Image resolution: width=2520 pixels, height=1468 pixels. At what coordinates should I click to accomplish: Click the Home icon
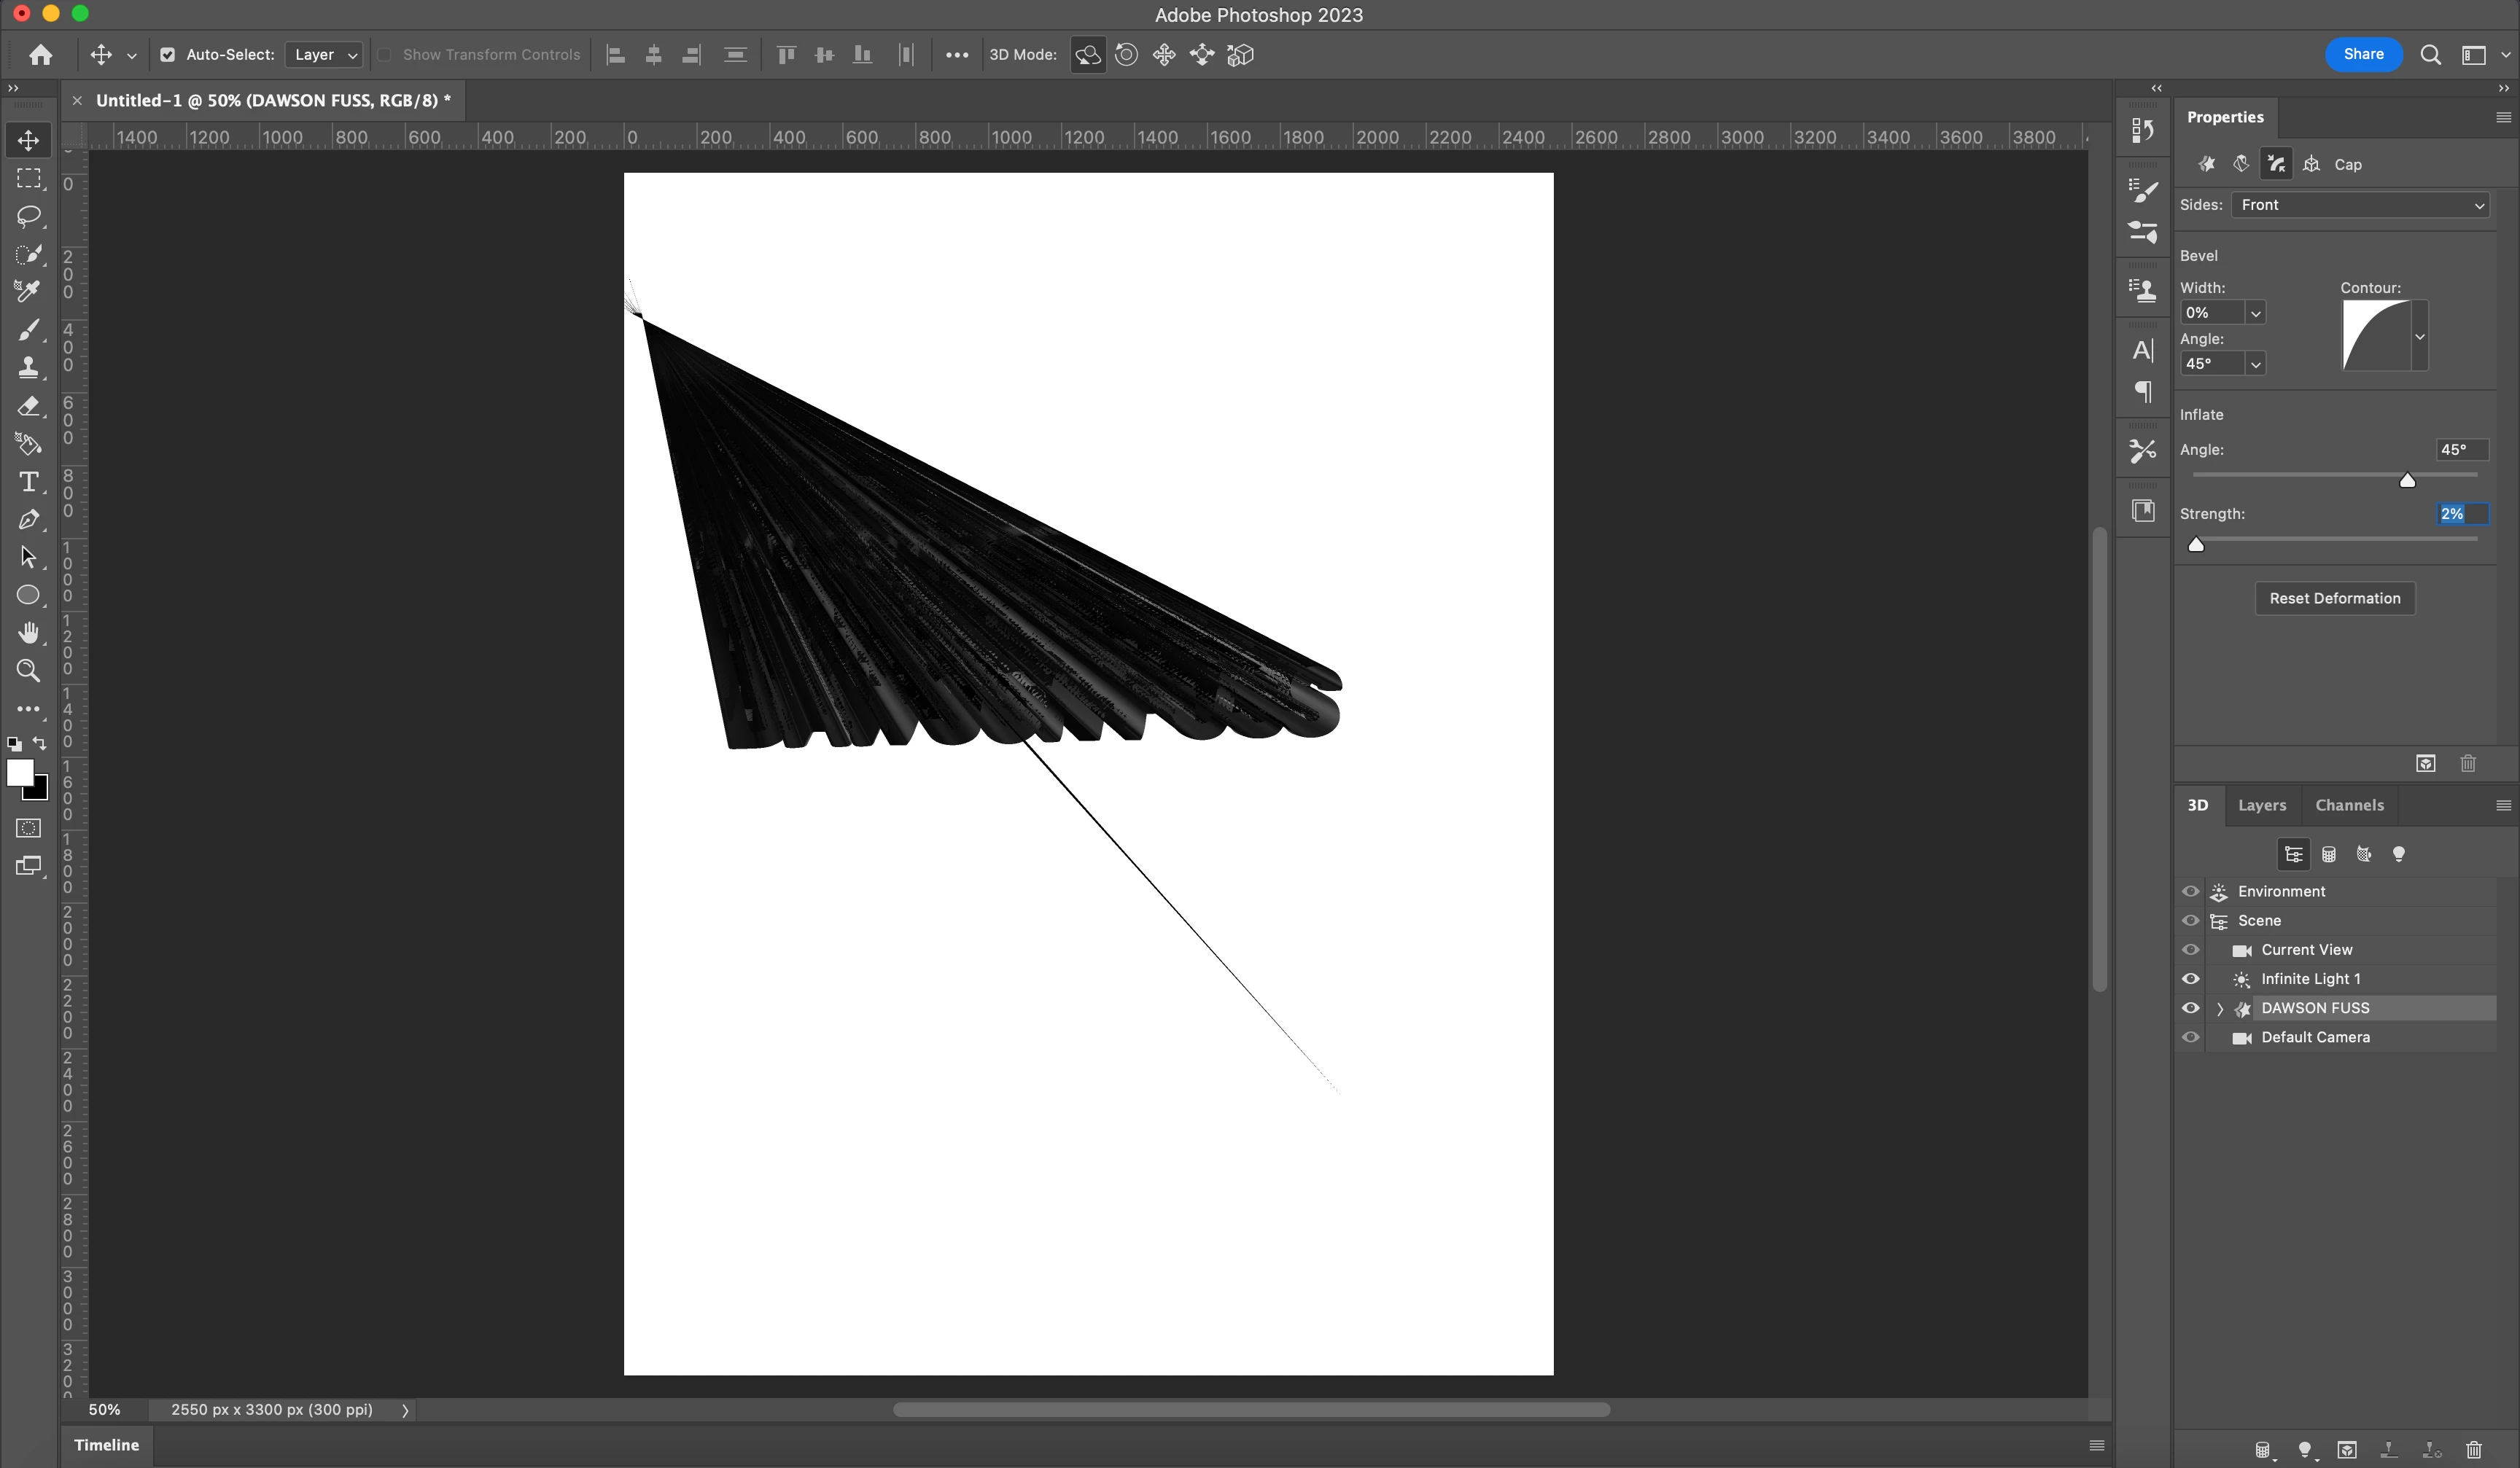(41, 55)
